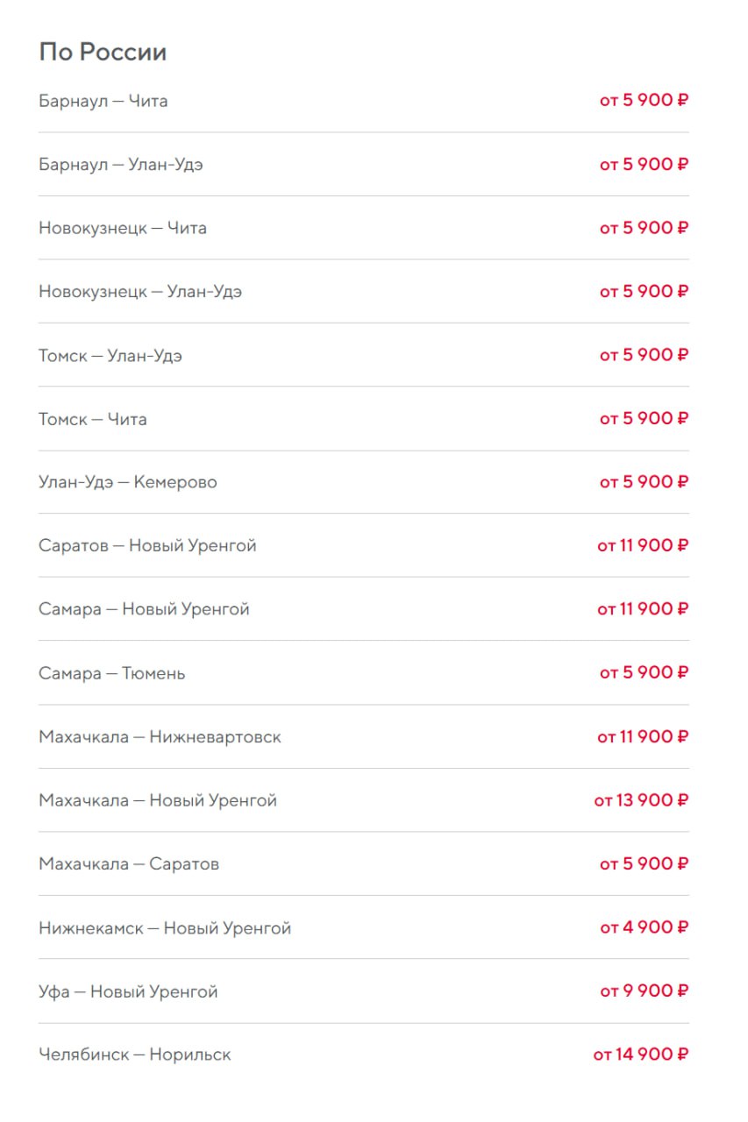
Task: Open the Барнаул — Чита route
Action: coord(103,101)
